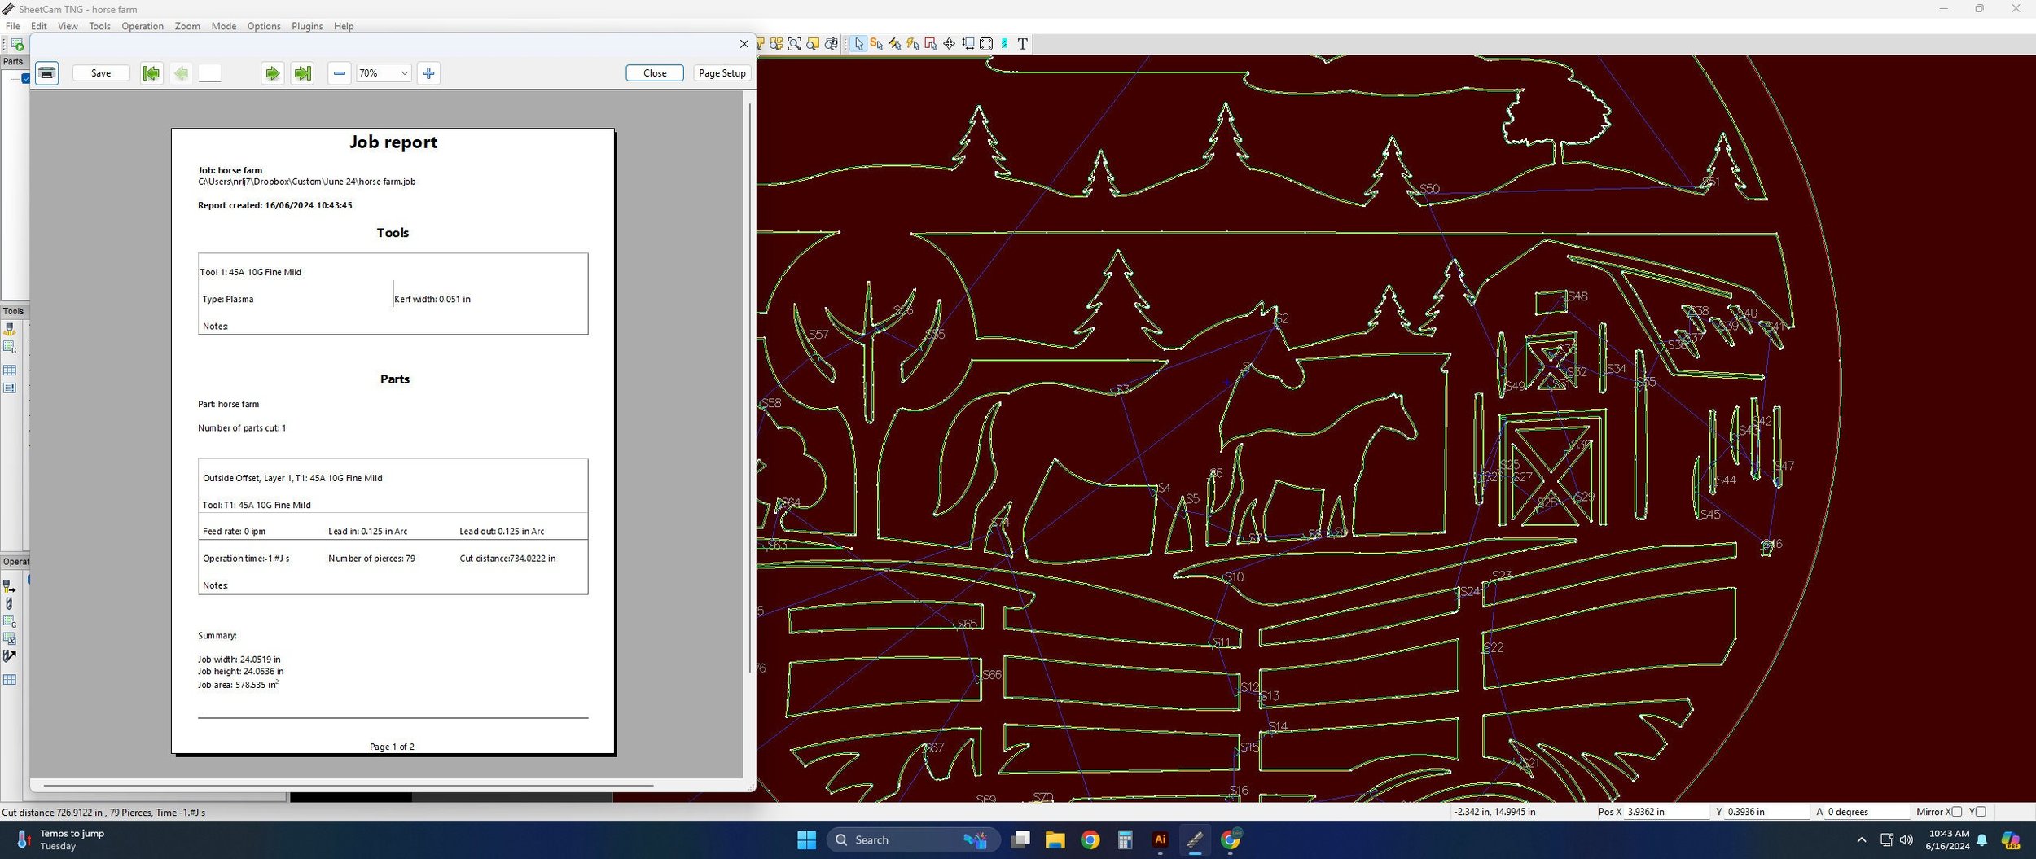Click the Pos X input field

coord(1666,812)
